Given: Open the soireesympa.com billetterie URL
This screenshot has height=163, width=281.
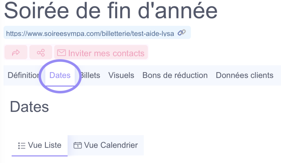Looking at the screenshot, I should click(x=90, y=33).
